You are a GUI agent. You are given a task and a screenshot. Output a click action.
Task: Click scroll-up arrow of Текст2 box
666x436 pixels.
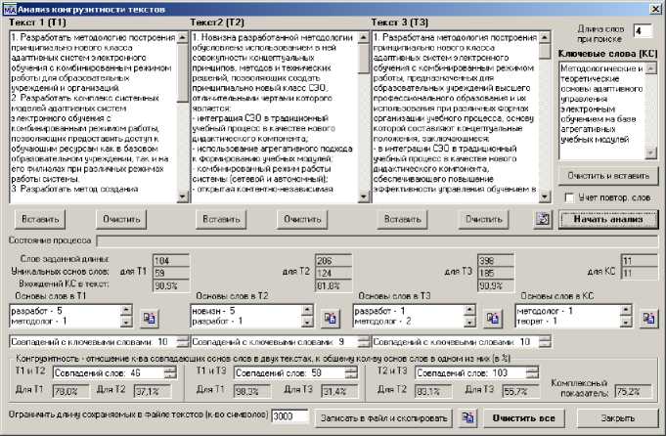(x=364, y=37)
